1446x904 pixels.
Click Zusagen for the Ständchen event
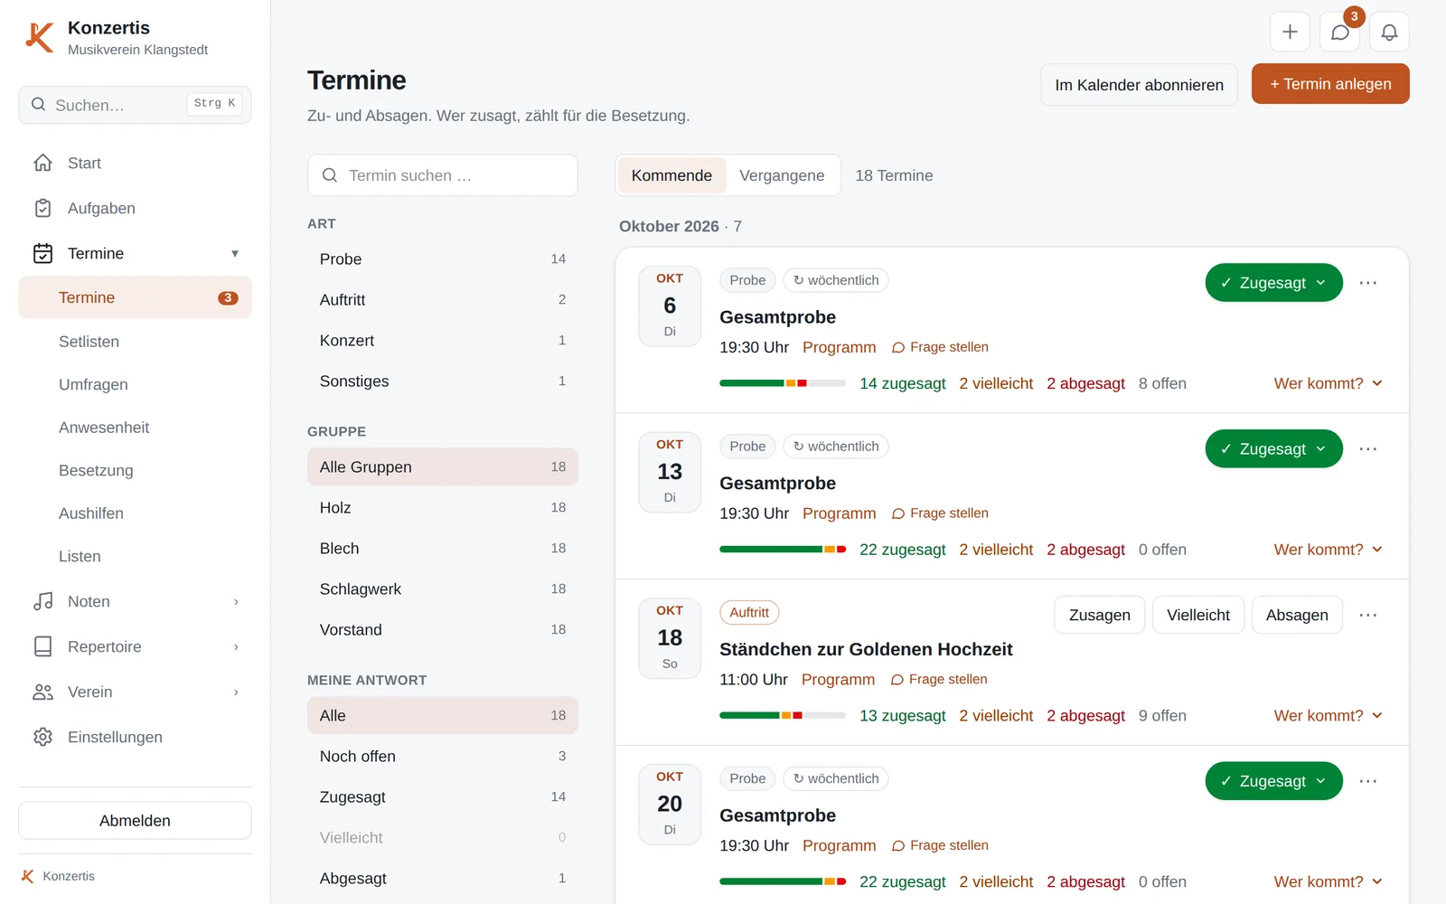click(x=1099, y=615)
